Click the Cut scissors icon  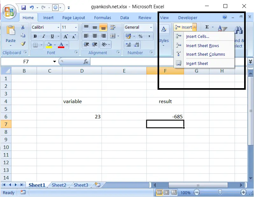pyautogui.click(x=23, y=27)
